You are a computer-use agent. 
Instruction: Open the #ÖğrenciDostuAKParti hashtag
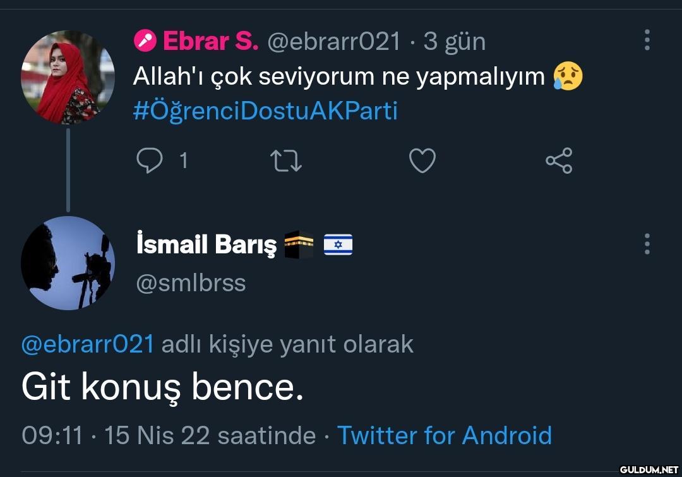(265, 111)
